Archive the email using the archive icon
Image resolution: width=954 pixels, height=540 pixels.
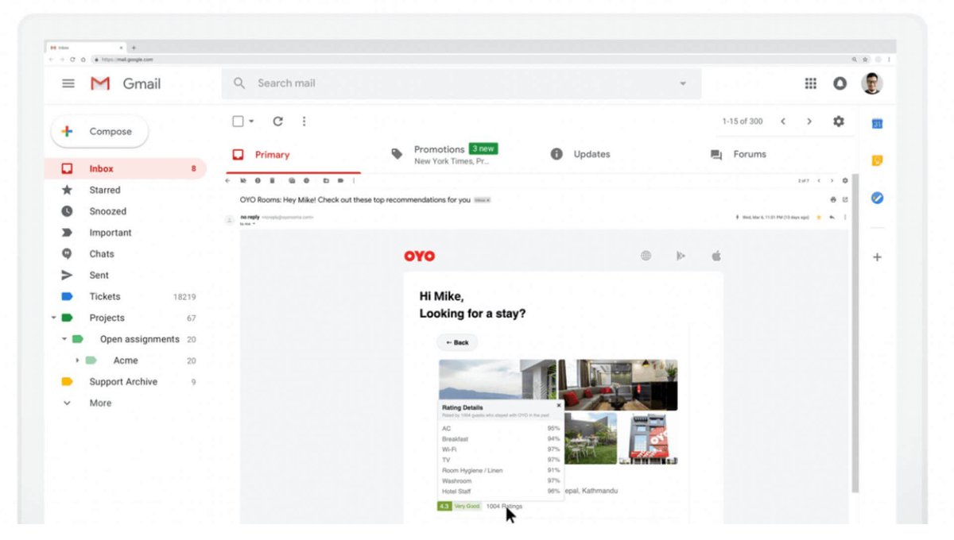pyautogui.click(x=242, y=180)
